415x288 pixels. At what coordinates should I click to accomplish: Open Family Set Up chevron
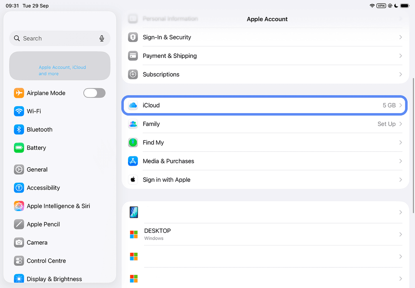coord(401,124)
